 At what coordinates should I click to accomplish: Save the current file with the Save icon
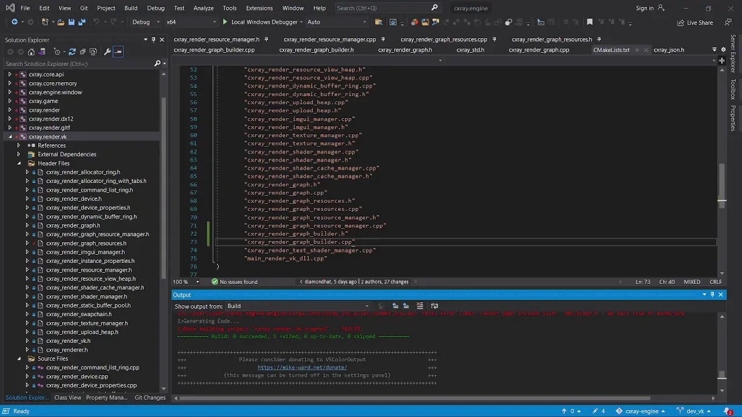(71, 22)
